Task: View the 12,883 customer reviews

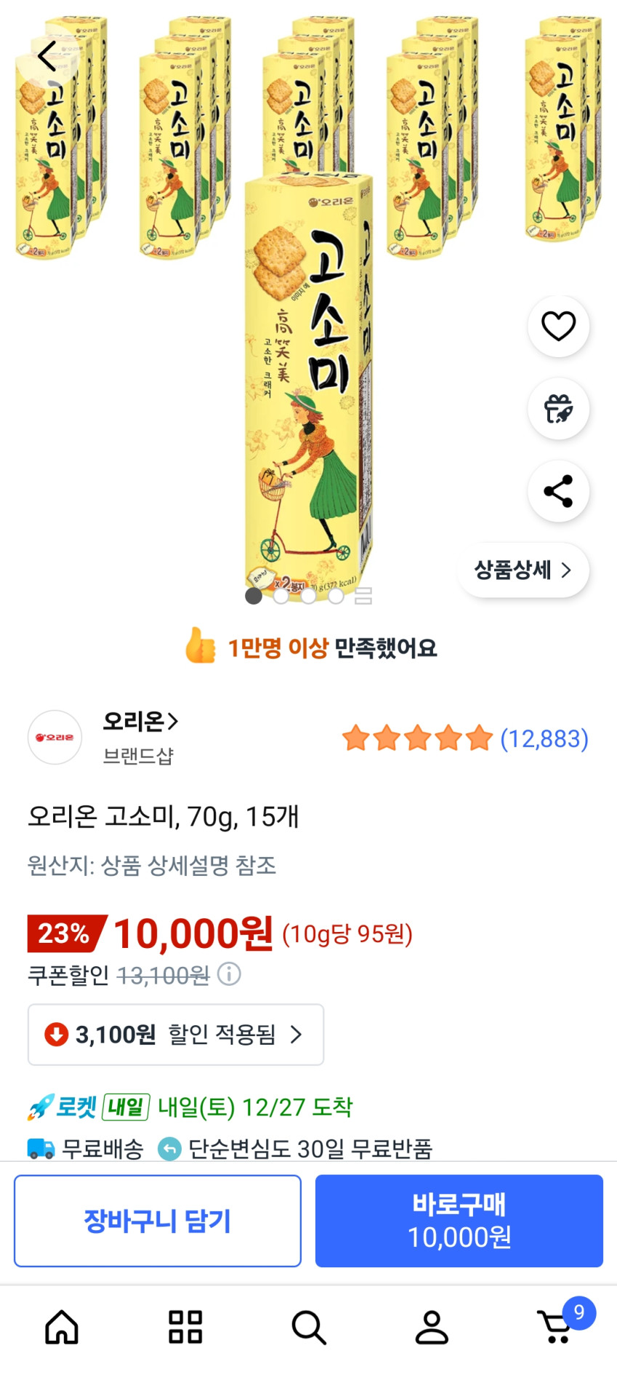Action: pos(544,738)
